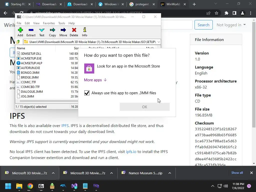Expand options for first Microsoft 3D Movie download
The width and height of the screenshot is (256, 192).
click(53, 173)
